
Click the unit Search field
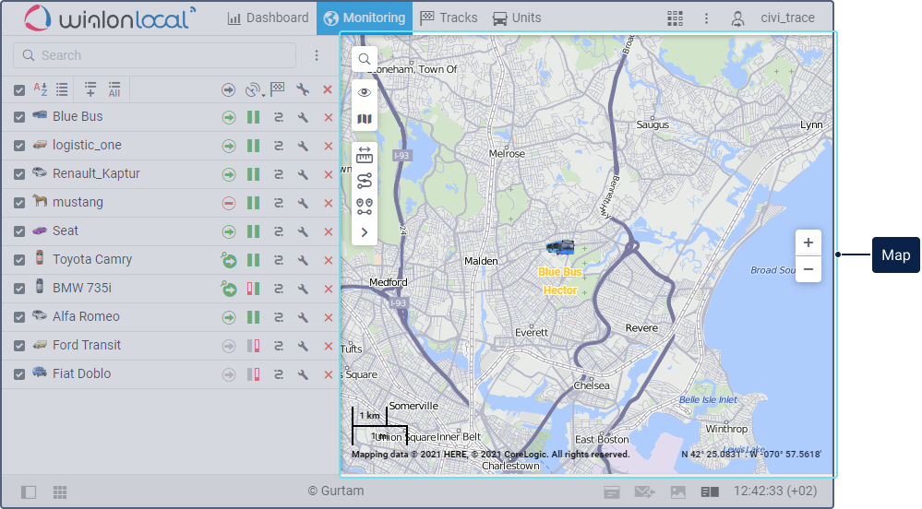[155, 55]
